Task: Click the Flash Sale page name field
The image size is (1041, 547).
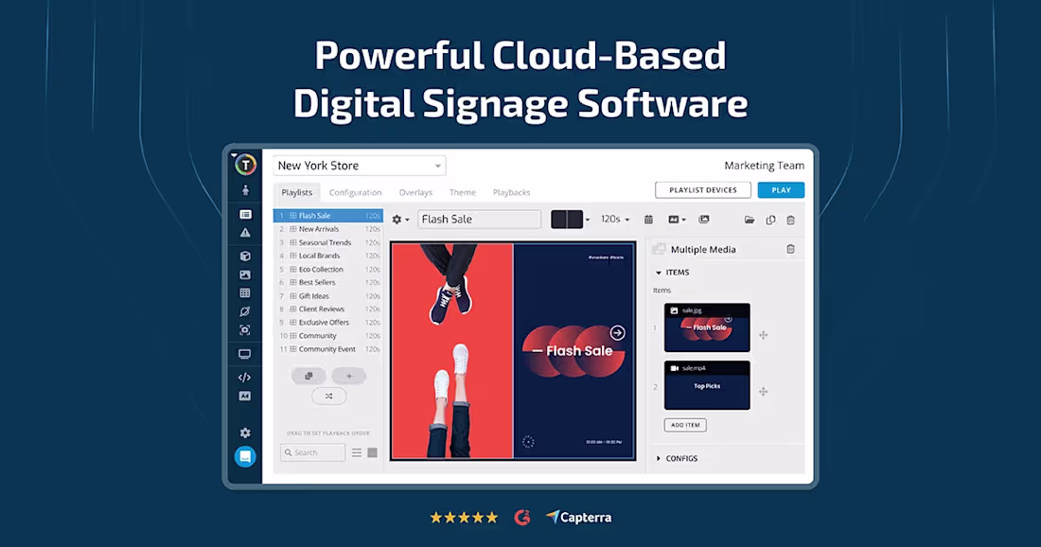Action: pos(480,219)
